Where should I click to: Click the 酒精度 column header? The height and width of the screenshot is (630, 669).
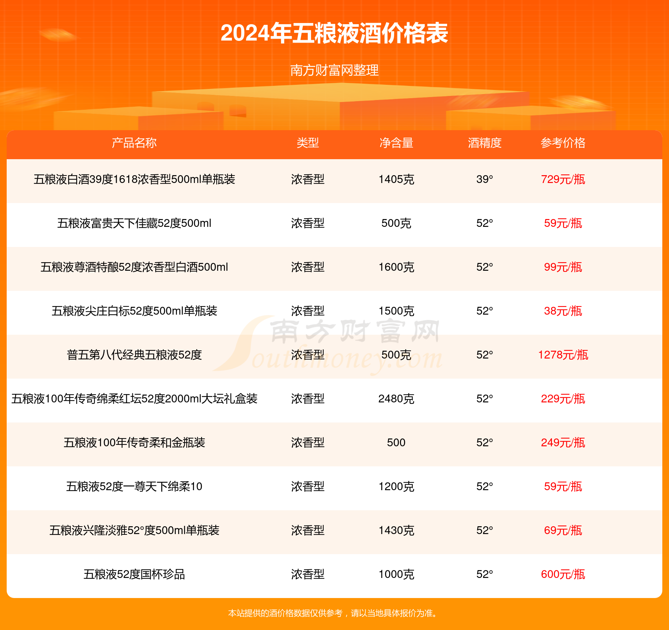(485, 143)
